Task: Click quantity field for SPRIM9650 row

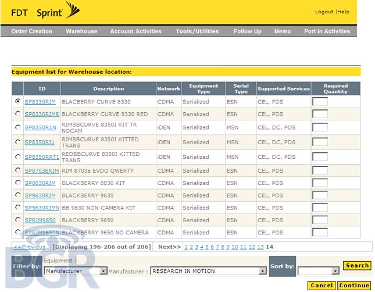Action: (x=320, y=220)
